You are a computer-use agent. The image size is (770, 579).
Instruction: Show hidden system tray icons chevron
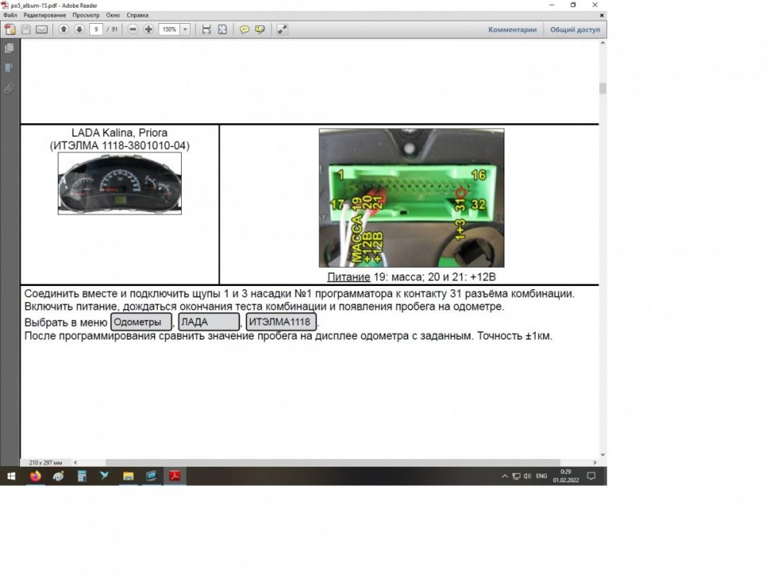point(504,476)
